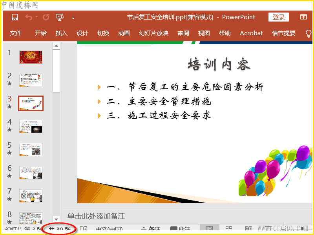314x235 pixels.
Task: Switch to the 开始 tab
Action: tap(41, 33)
